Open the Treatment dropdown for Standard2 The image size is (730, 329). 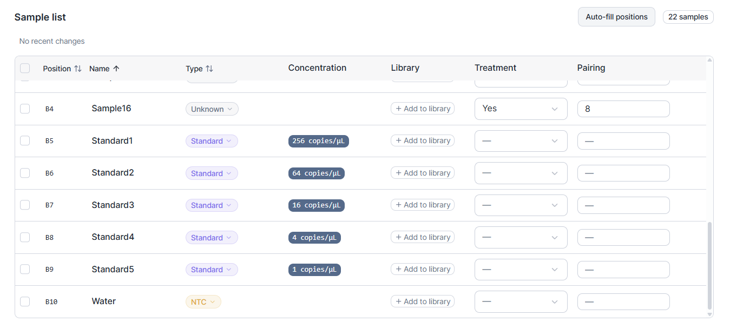[x=521, y=173]
